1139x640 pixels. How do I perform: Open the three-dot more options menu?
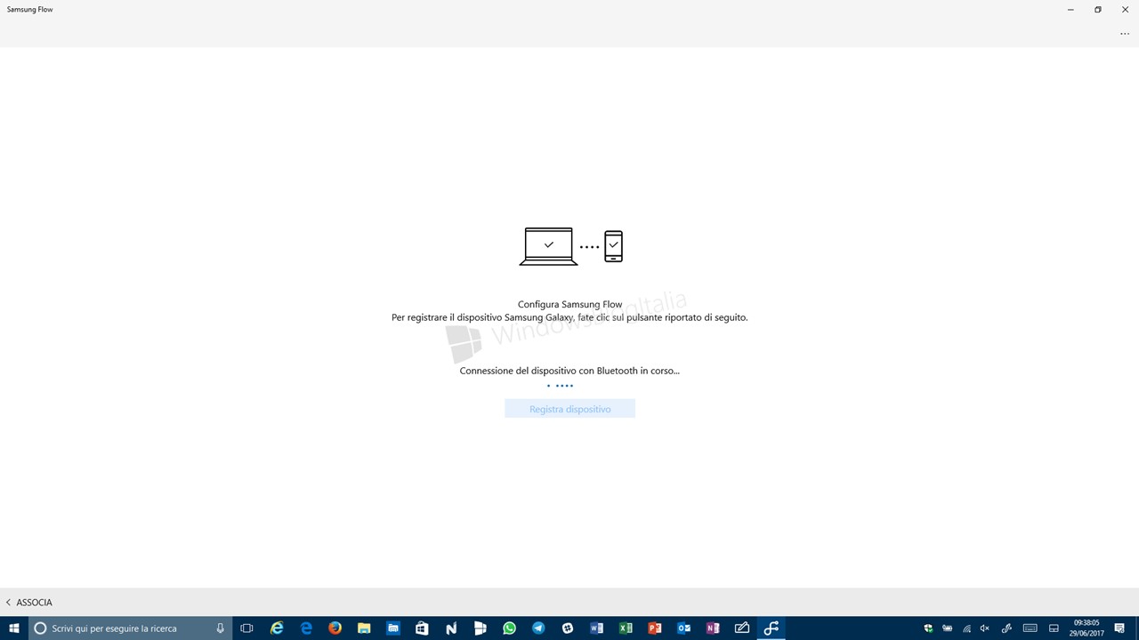1125,34
